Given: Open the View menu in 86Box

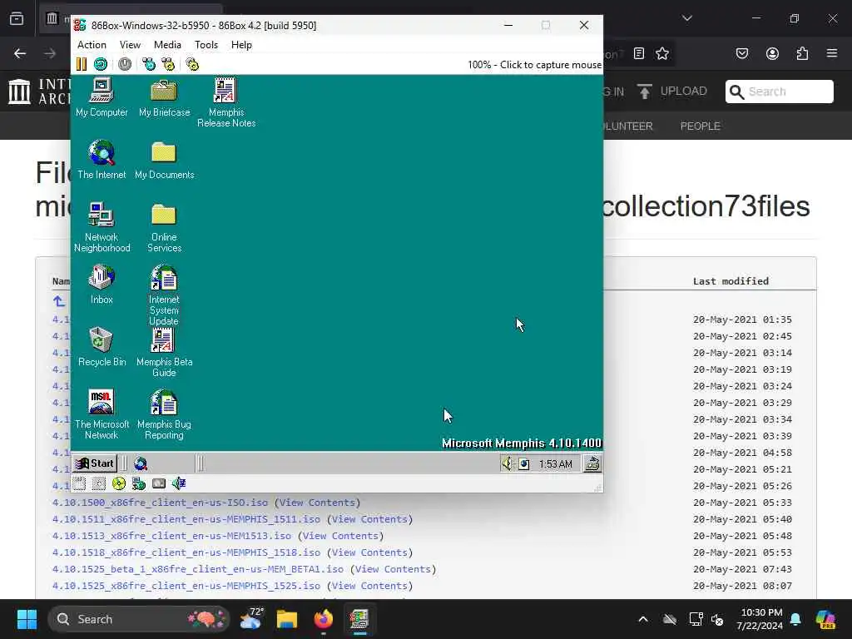Looking at the screenshot, I should point(130,45).
